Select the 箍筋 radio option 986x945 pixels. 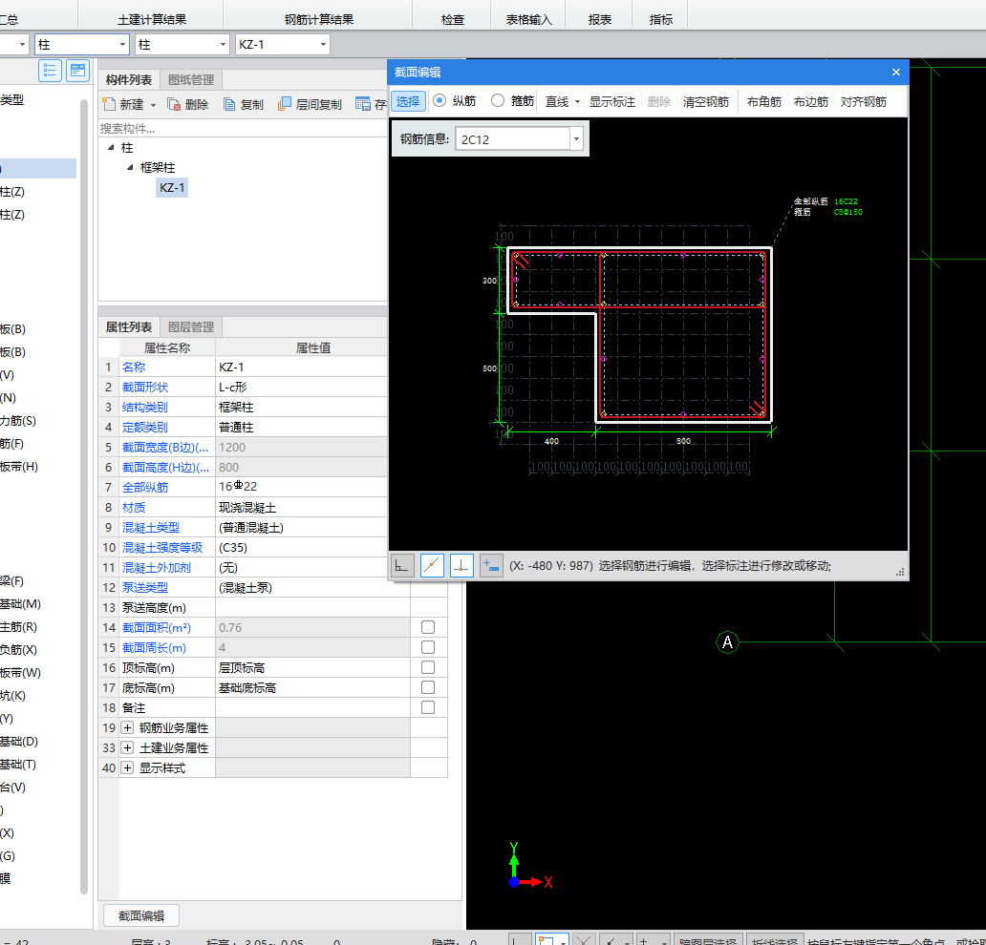498,100
